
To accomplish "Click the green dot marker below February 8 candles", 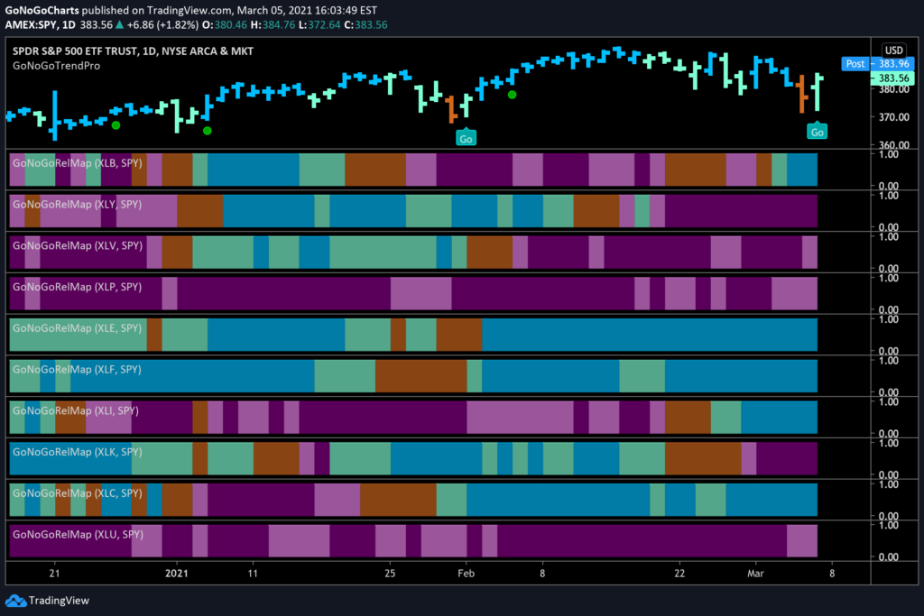I will 513,94.
